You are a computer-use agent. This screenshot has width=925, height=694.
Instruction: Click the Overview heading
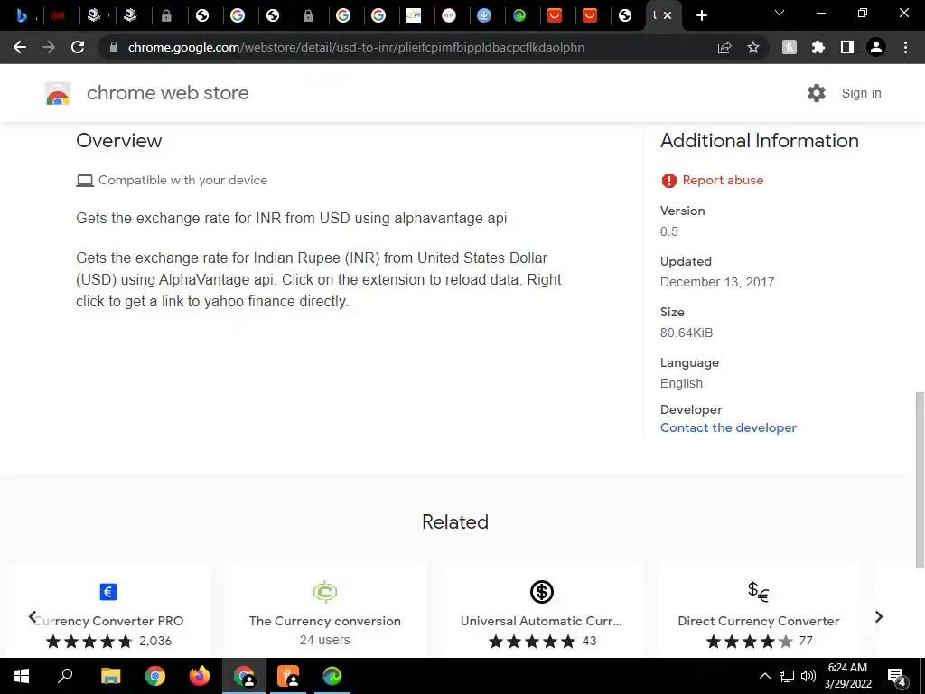tap(118, 140)
